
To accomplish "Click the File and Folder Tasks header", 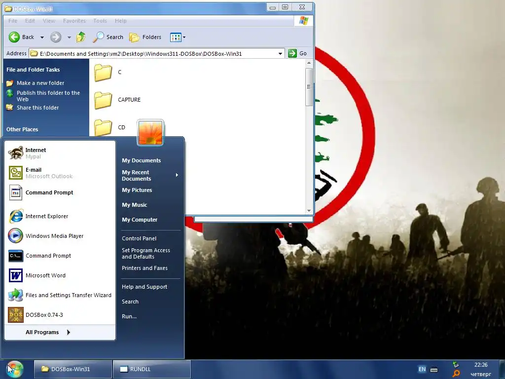I will (33, 70).
